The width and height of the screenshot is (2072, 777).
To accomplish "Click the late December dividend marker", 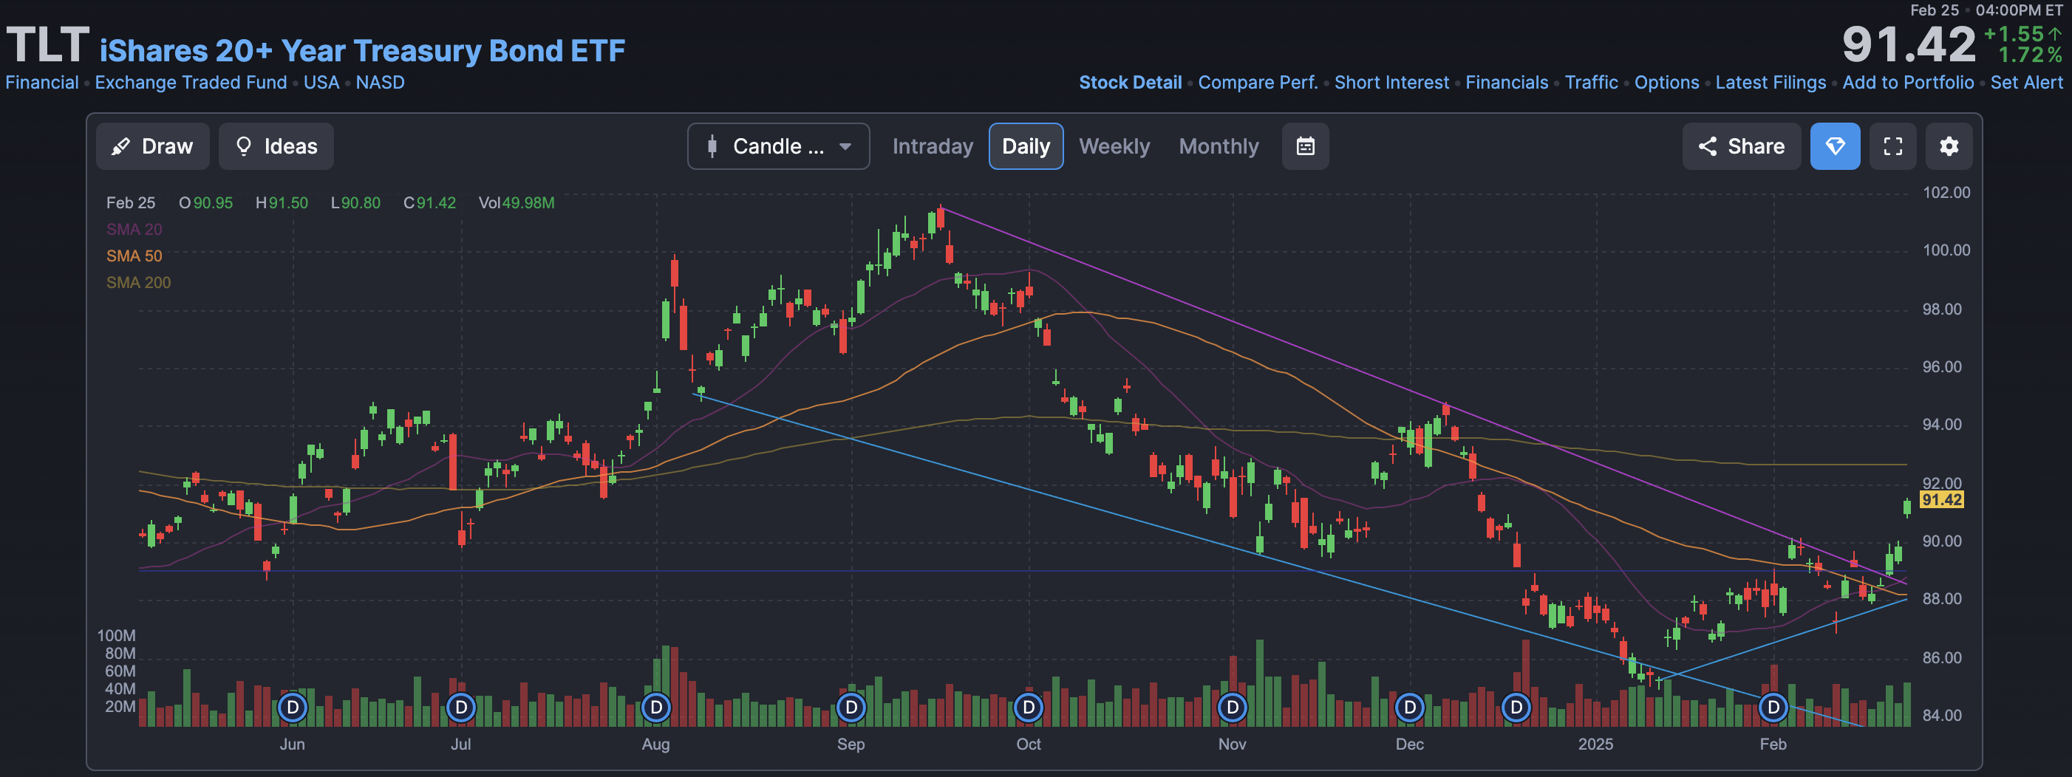I will (1516, 708).
